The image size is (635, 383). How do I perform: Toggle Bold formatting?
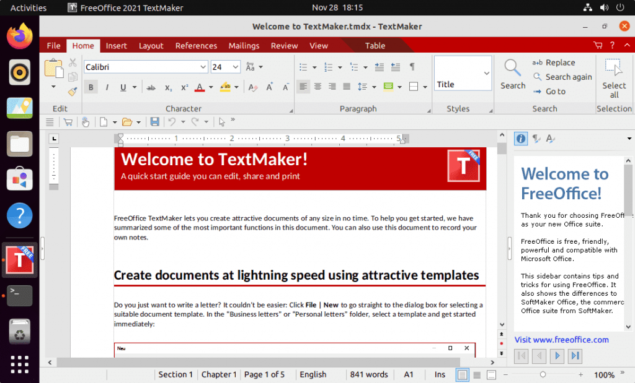click(91, 87)
